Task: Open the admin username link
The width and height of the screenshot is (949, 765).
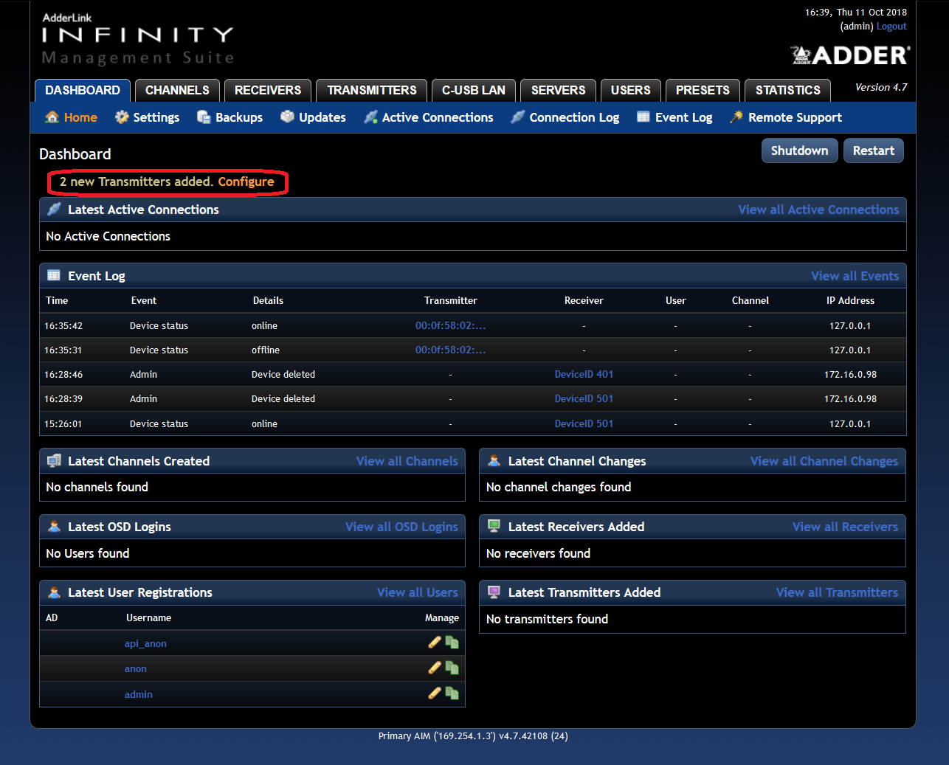Action: (x=138, y=694)
